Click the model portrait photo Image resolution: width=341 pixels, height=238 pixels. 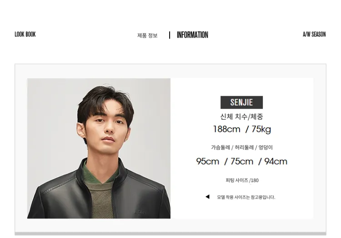coord(99,148)
